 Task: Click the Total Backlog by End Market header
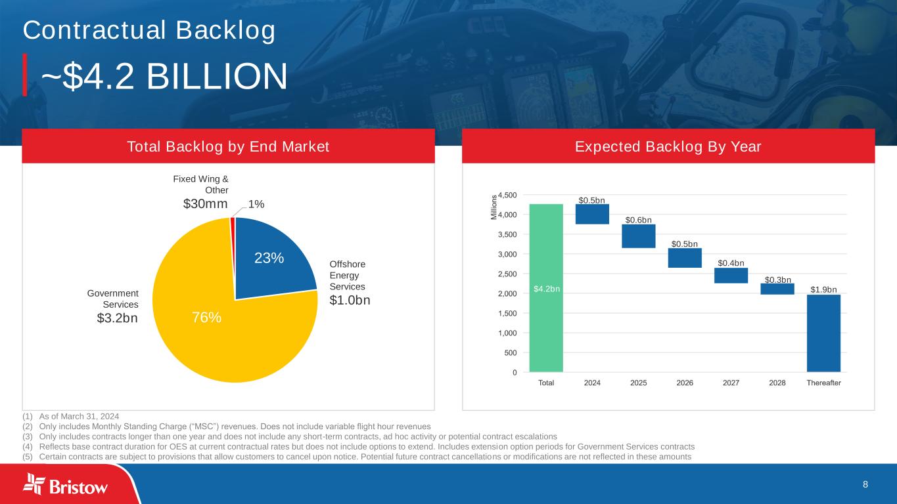(x=228, y=146)
